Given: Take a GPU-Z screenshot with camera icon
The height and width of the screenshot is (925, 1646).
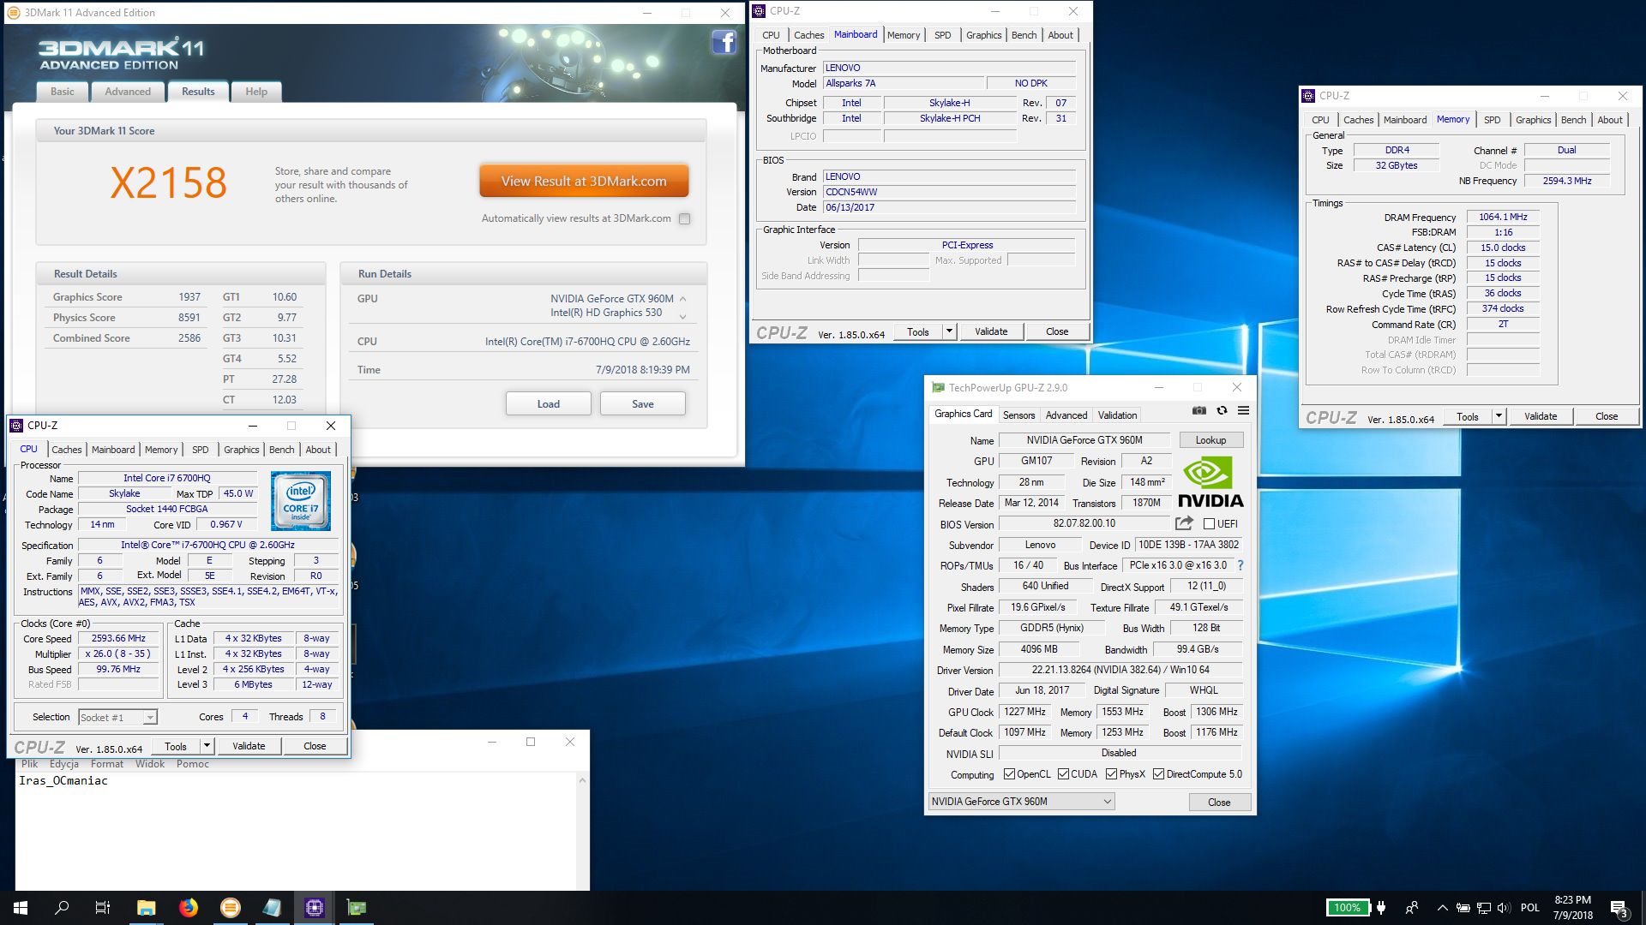Looking at the screenshot, I should point(1198,411).
